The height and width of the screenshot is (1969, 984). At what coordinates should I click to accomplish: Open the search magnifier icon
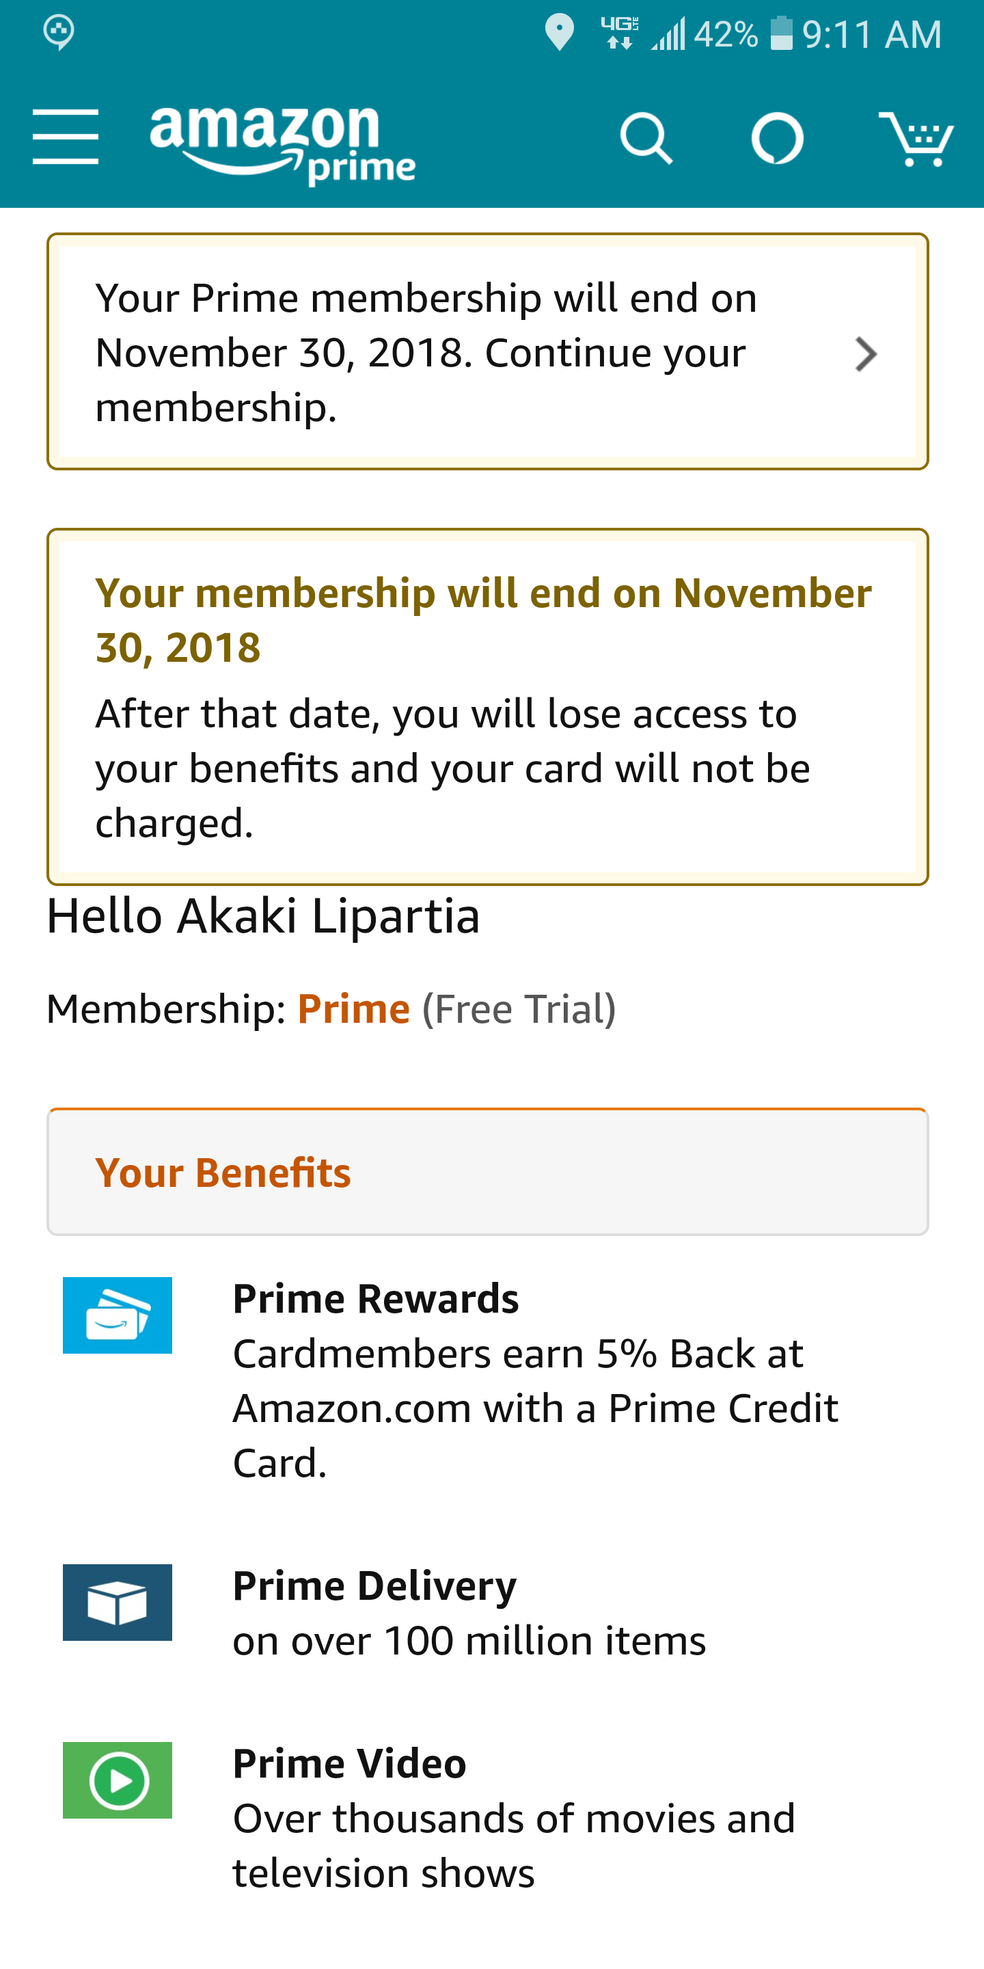pos(646,138)
